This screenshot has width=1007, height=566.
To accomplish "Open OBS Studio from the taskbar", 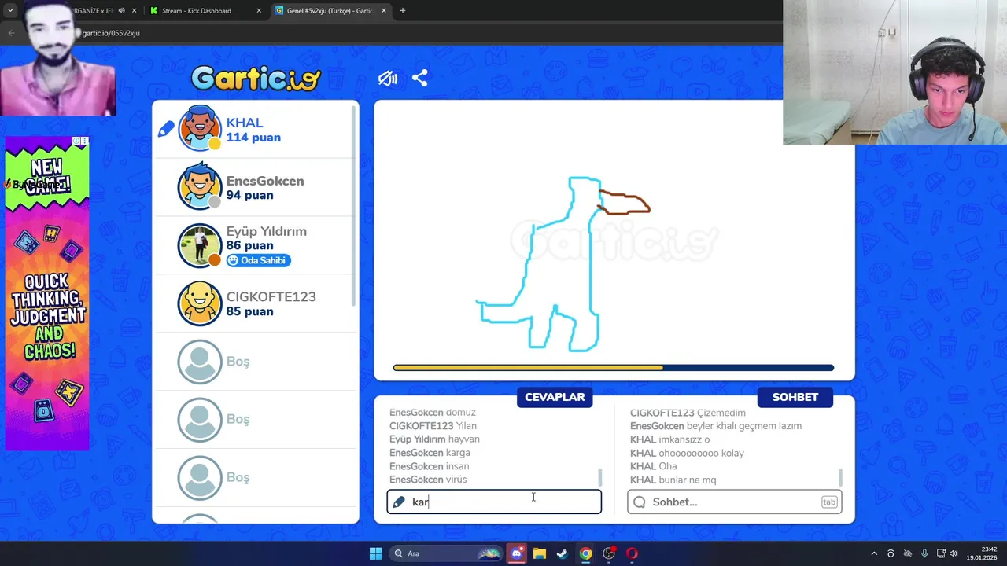I will tap(609, 553).
